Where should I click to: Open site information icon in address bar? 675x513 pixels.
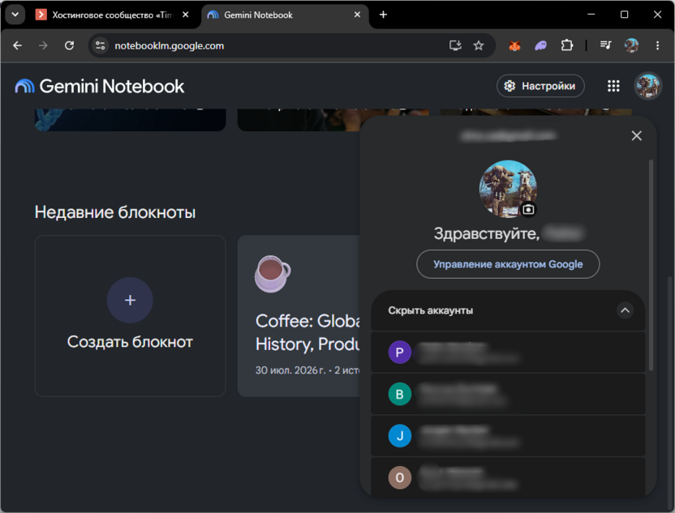click(x=101, y=45)
